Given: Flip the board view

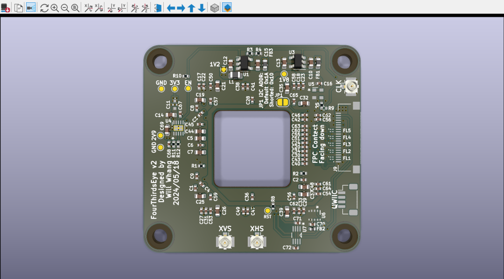Looking at the screenshot, I should click(158, 8).
